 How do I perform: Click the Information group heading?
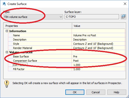pos(18,31)
